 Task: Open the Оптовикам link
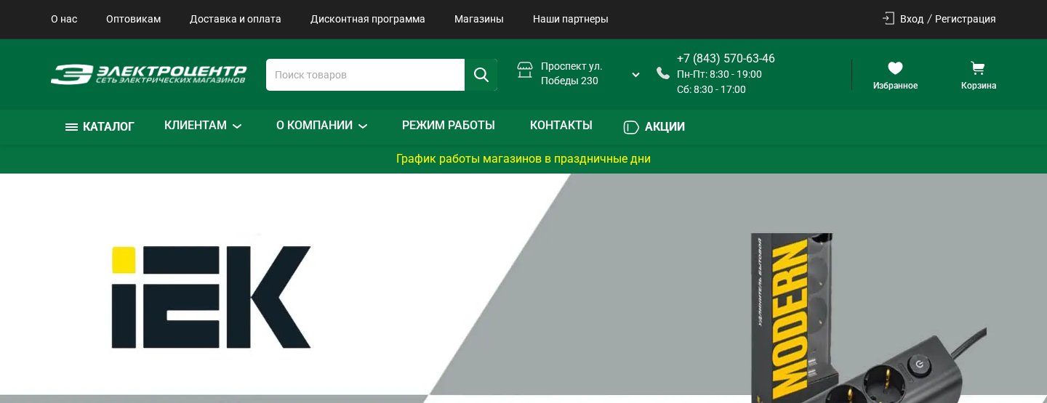[133, 19]
